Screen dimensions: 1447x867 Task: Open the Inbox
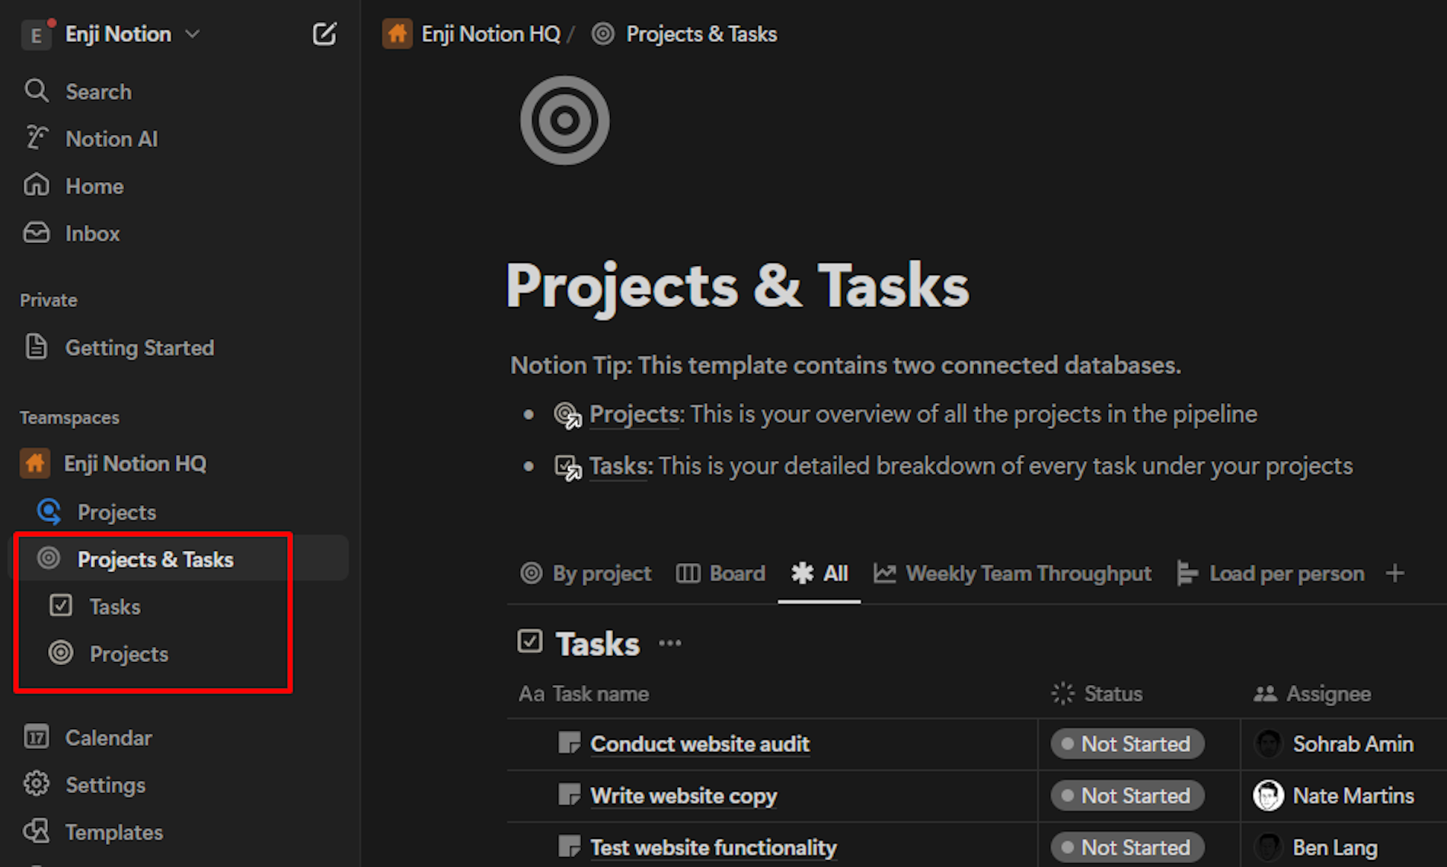coord(92,233)
